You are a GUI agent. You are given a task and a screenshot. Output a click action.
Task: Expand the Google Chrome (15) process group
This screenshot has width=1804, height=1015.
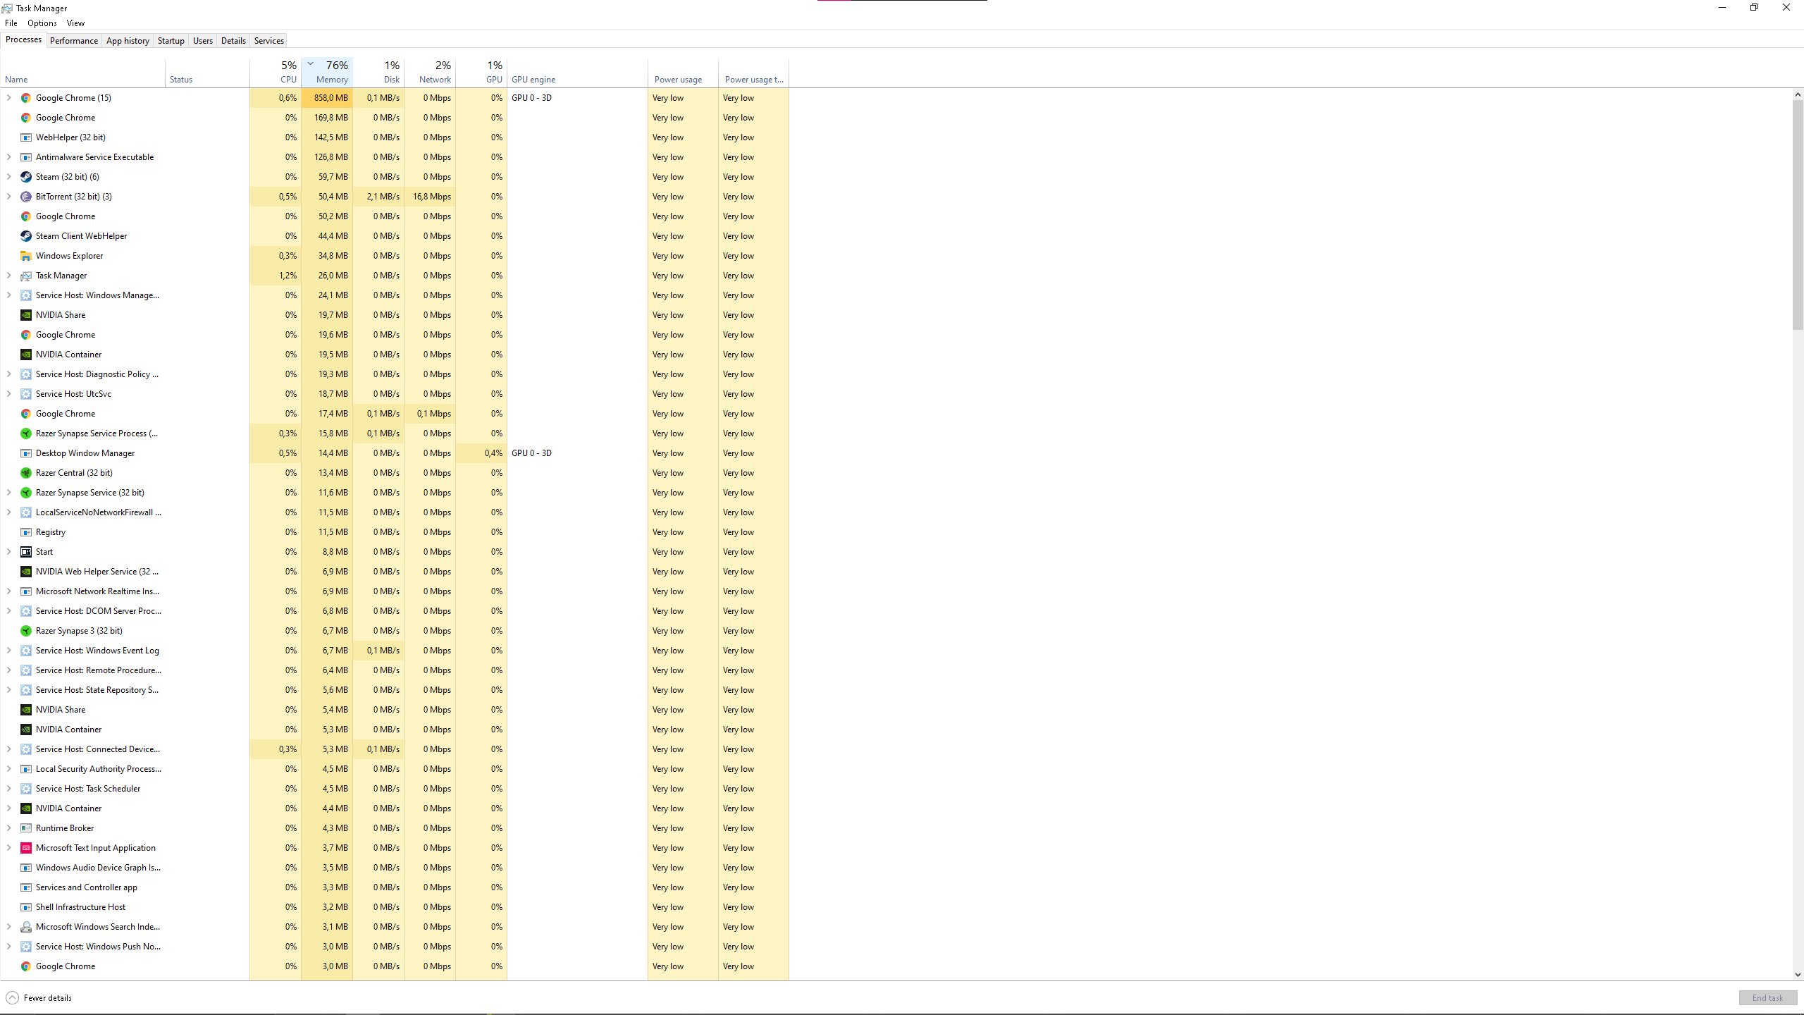pyautogui.click(x=9, y=98)
